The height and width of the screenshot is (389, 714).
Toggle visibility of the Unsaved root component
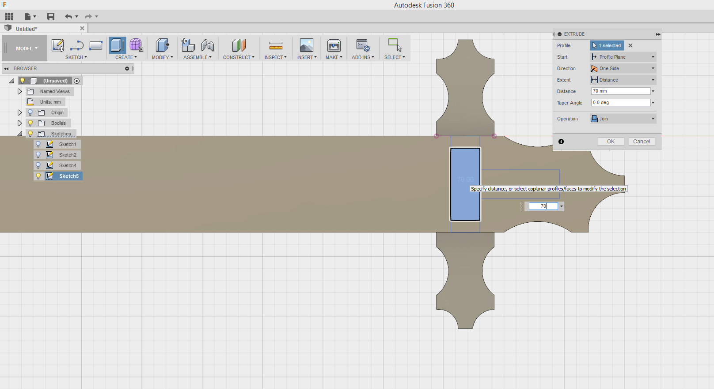click(22, 81)
